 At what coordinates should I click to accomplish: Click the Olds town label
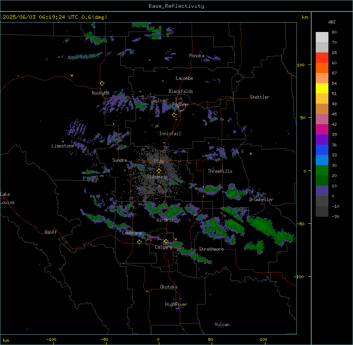pyautogui.click(x=159, y=161)
